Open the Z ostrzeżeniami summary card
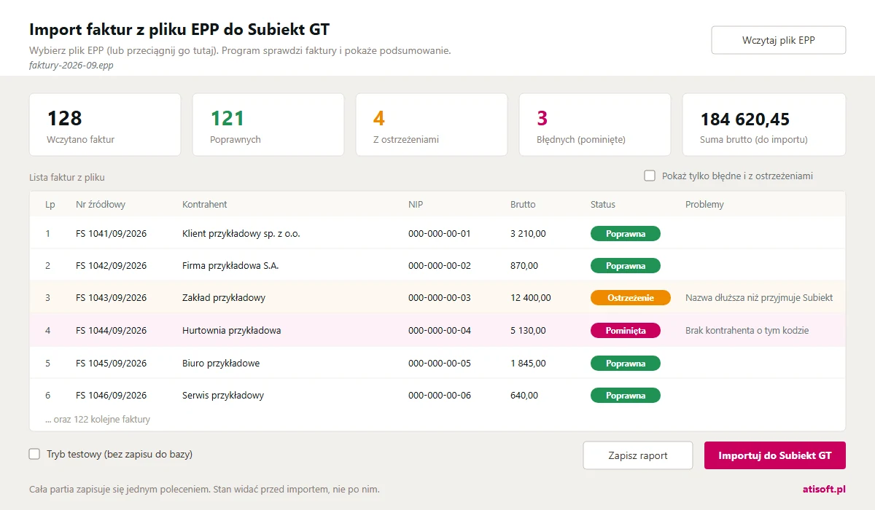 (432, 125)
